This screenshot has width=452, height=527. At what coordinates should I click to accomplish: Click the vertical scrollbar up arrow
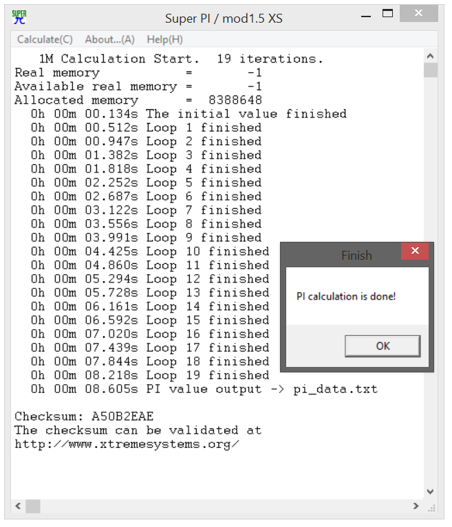pos(430,56)
